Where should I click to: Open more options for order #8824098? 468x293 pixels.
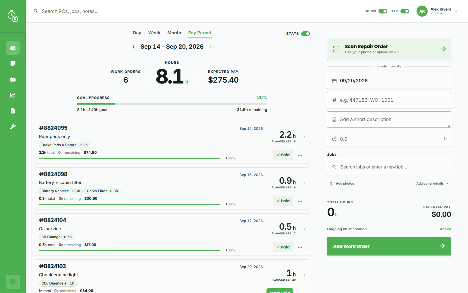click(x=300, y=201)
